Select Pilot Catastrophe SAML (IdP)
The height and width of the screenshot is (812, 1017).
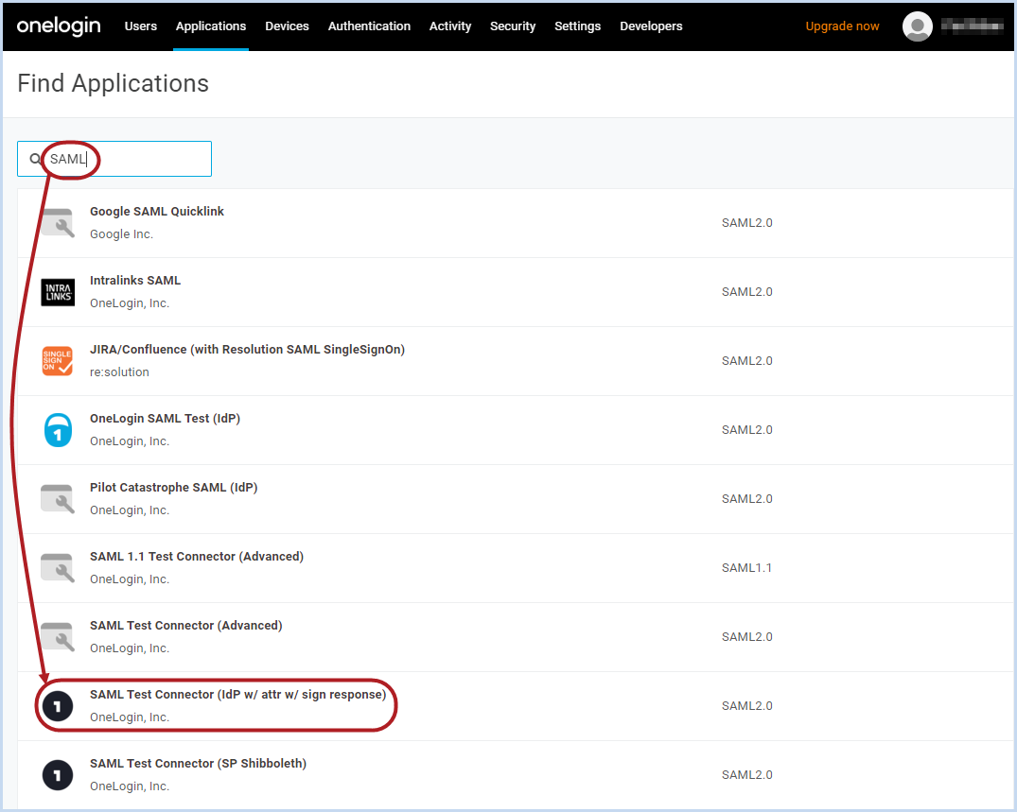click(515, 499)
